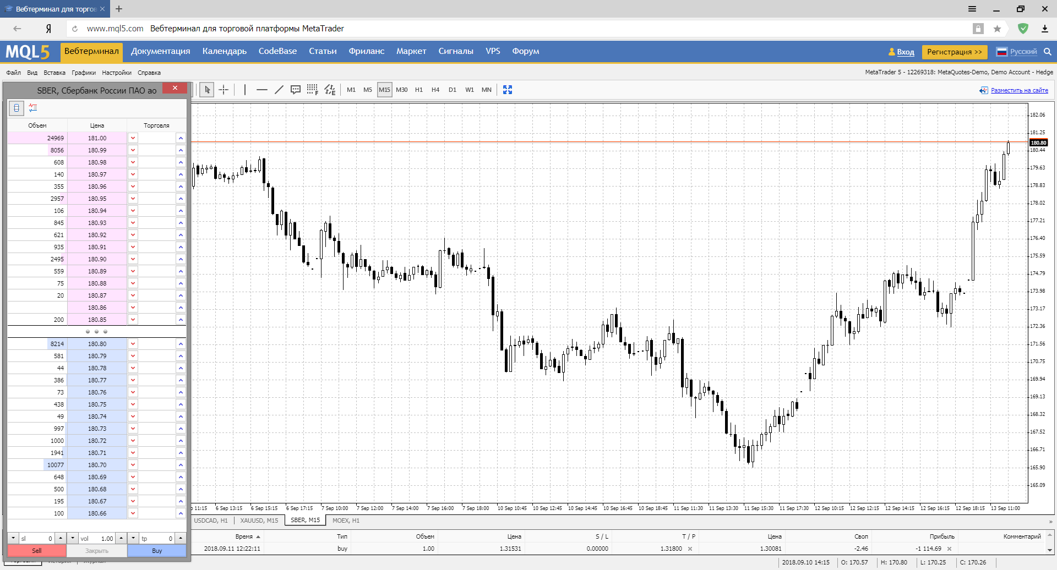The image size is (1057, 570).
Task: Open the Вход login link
Action: coord(905,52)
